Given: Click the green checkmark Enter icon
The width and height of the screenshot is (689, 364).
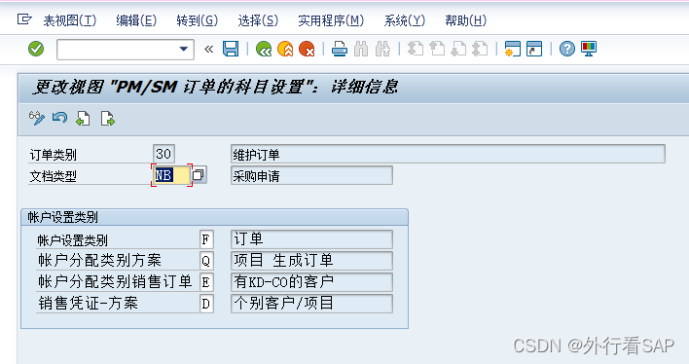Looking at the screenshot, I should tap(36, 49).
